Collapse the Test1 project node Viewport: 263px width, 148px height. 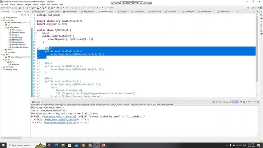pyautogui.click(x=2, y=55)
